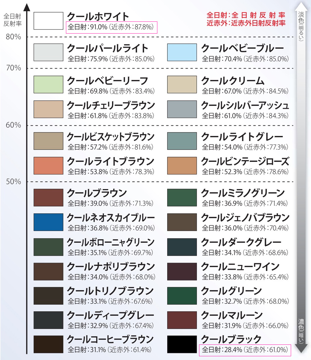Click the 50% axis label

[14, 182]
